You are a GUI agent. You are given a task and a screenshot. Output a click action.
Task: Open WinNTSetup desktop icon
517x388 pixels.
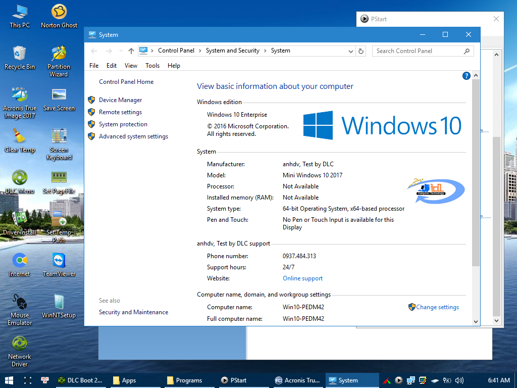(59, 307)
